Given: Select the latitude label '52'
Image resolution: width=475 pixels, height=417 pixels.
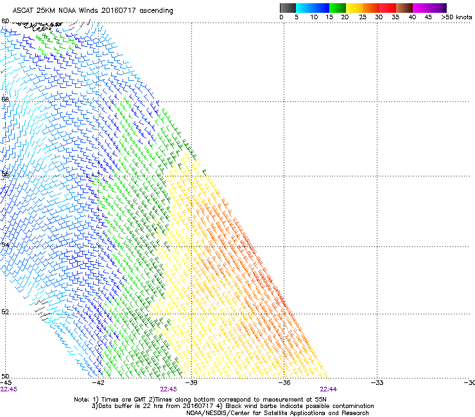Looking at the screenshot, I should tap(5, 312).
